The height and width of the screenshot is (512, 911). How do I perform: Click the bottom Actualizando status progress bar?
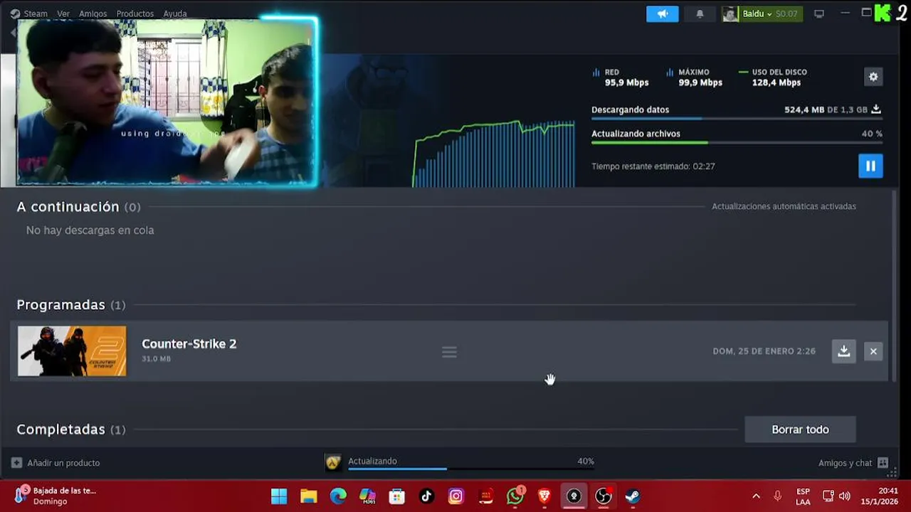[470, 469]
